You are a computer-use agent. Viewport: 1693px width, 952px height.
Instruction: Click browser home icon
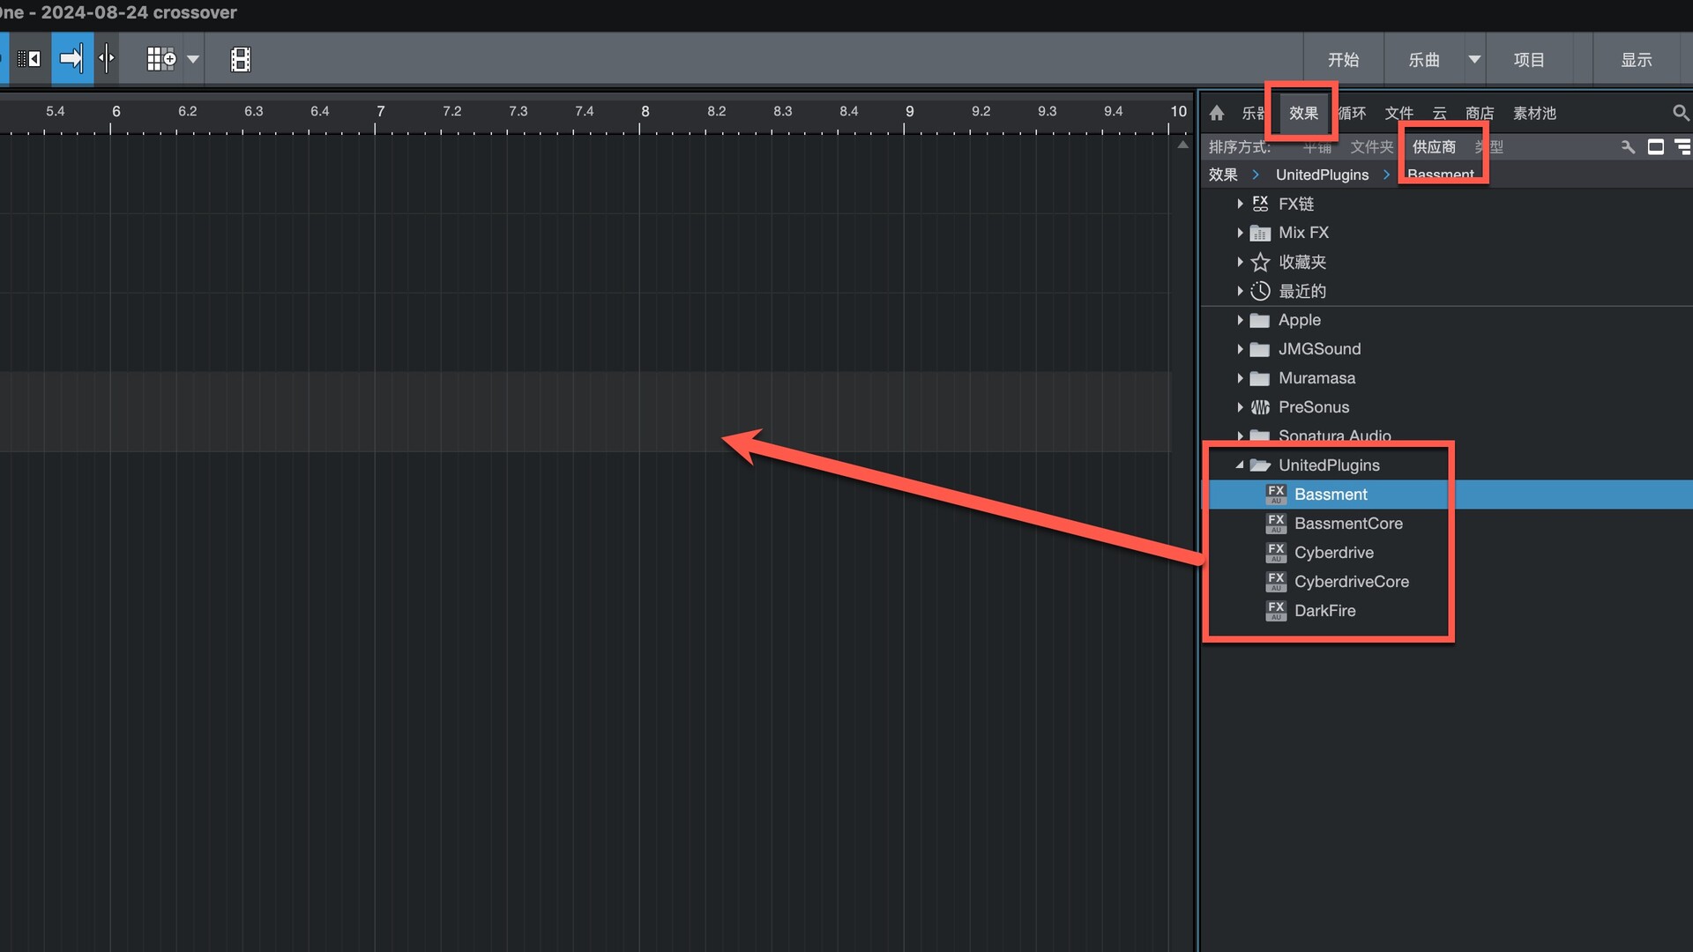point(1217,113)
